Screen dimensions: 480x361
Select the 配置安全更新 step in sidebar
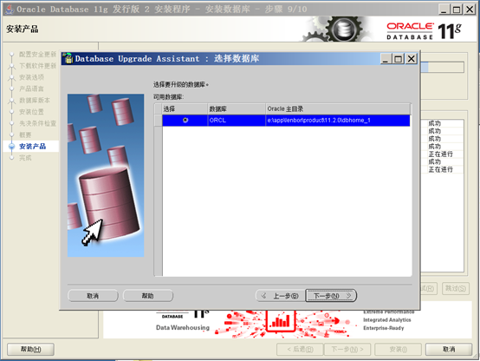point(37,55)
